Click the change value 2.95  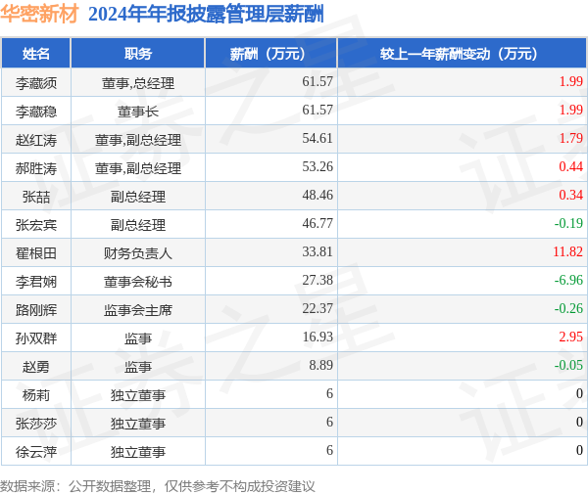tap(570, 337)
